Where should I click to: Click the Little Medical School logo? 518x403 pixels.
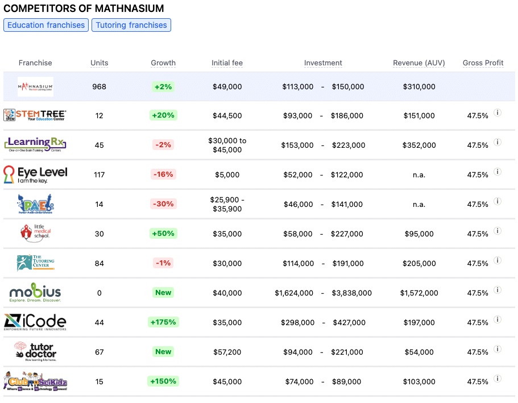(x=35, y=233)
